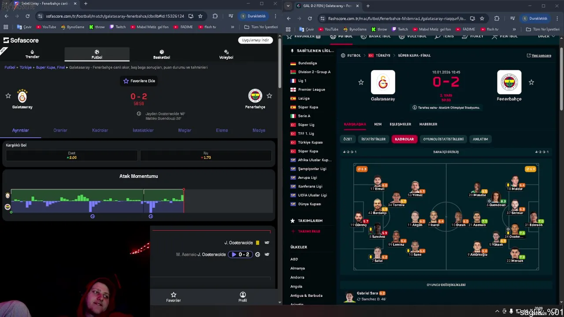
Task: Click Fenerbahçe crest on Flashscore match header
Action: pyautogui.click(x=509, y=82)
